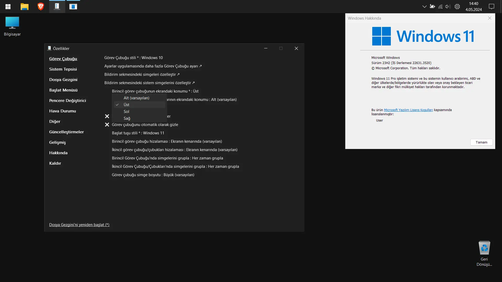Open the network tray icon
502x282 pixels.
(x=441, y=7)
